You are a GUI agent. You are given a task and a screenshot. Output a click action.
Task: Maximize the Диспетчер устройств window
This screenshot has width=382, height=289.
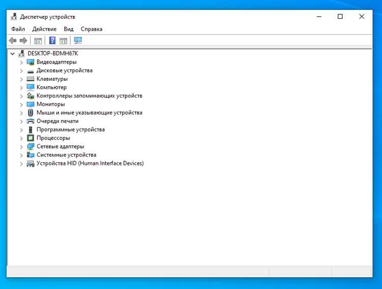click(340, 17)
